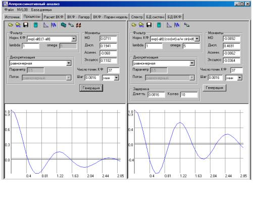Click left МО moment value 0.0711
253x202 pixels.
108,38
